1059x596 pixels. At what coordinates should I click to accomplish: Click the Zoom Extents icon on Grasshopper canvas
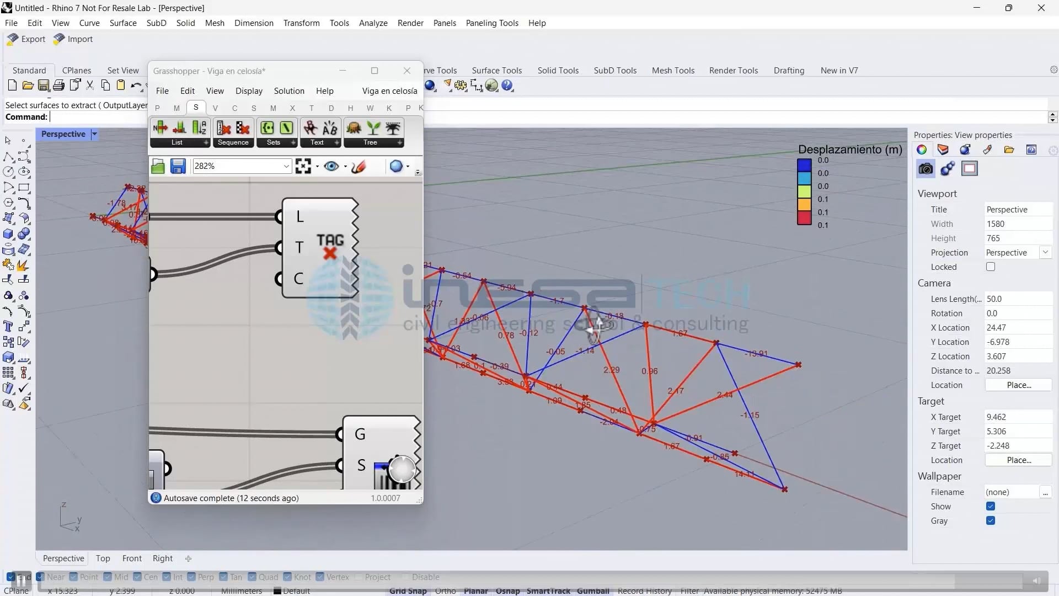pyautogui.click(x=304, y=166)
